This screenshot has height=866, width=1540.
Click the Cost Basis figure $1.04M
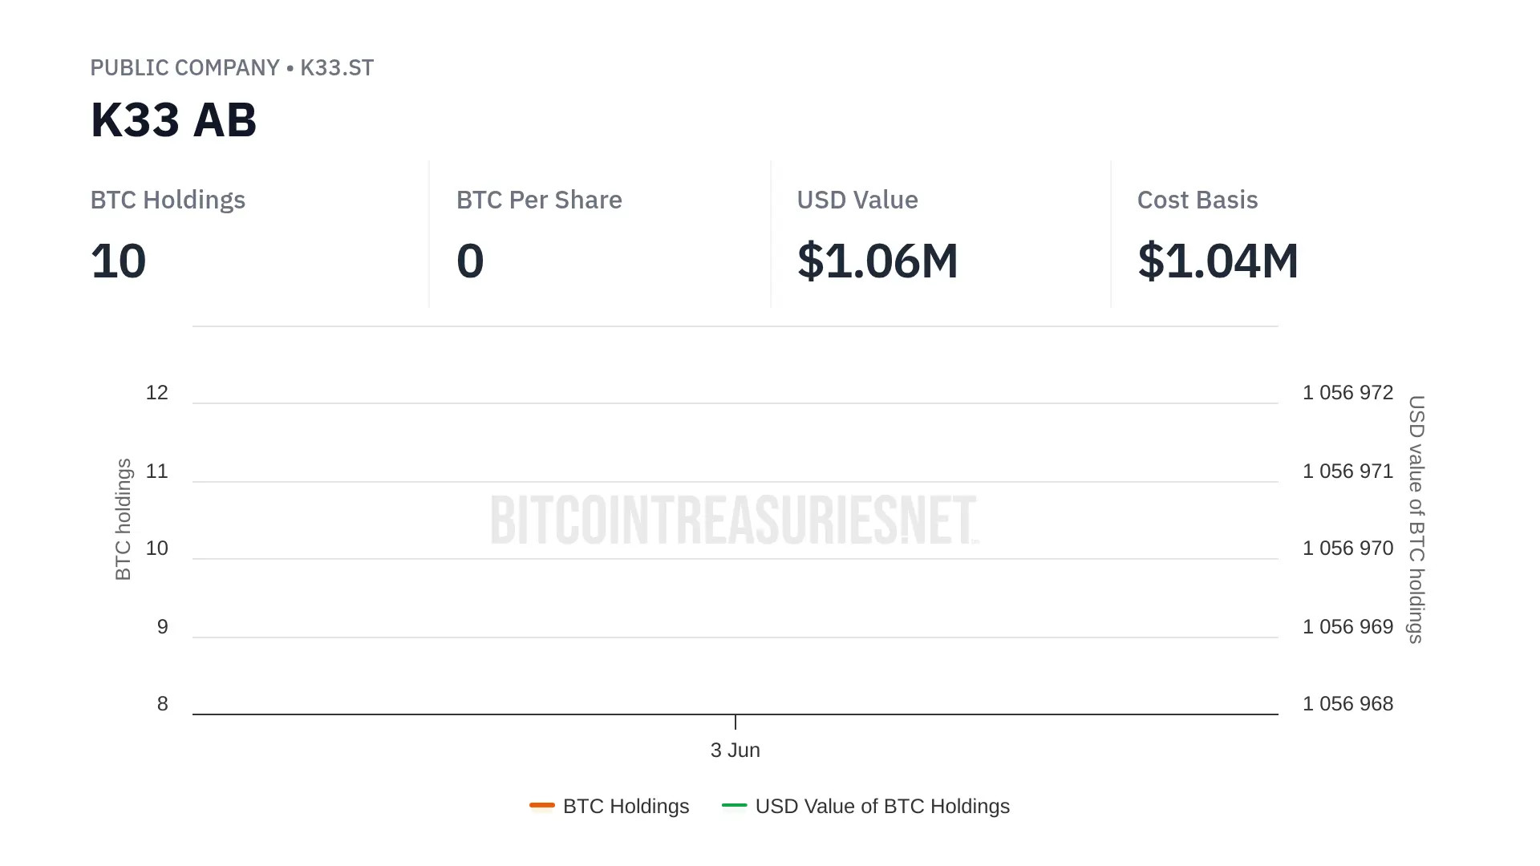[x=1218, y=261]
